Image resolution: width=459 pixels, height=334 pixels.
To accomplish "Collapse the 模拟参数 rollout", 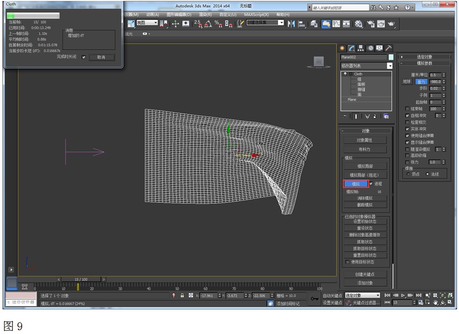I will tap(425, 63).
